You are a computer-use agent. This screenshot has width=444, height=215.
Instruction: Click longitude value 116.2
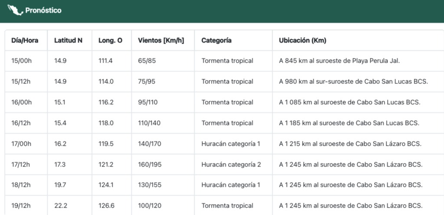click(x=106, y=102)
